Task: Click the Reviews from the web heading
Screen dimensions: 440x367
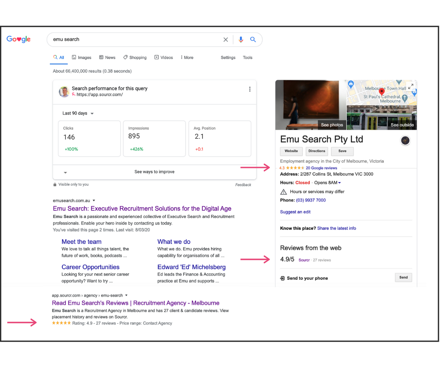Action: [311, 248]
